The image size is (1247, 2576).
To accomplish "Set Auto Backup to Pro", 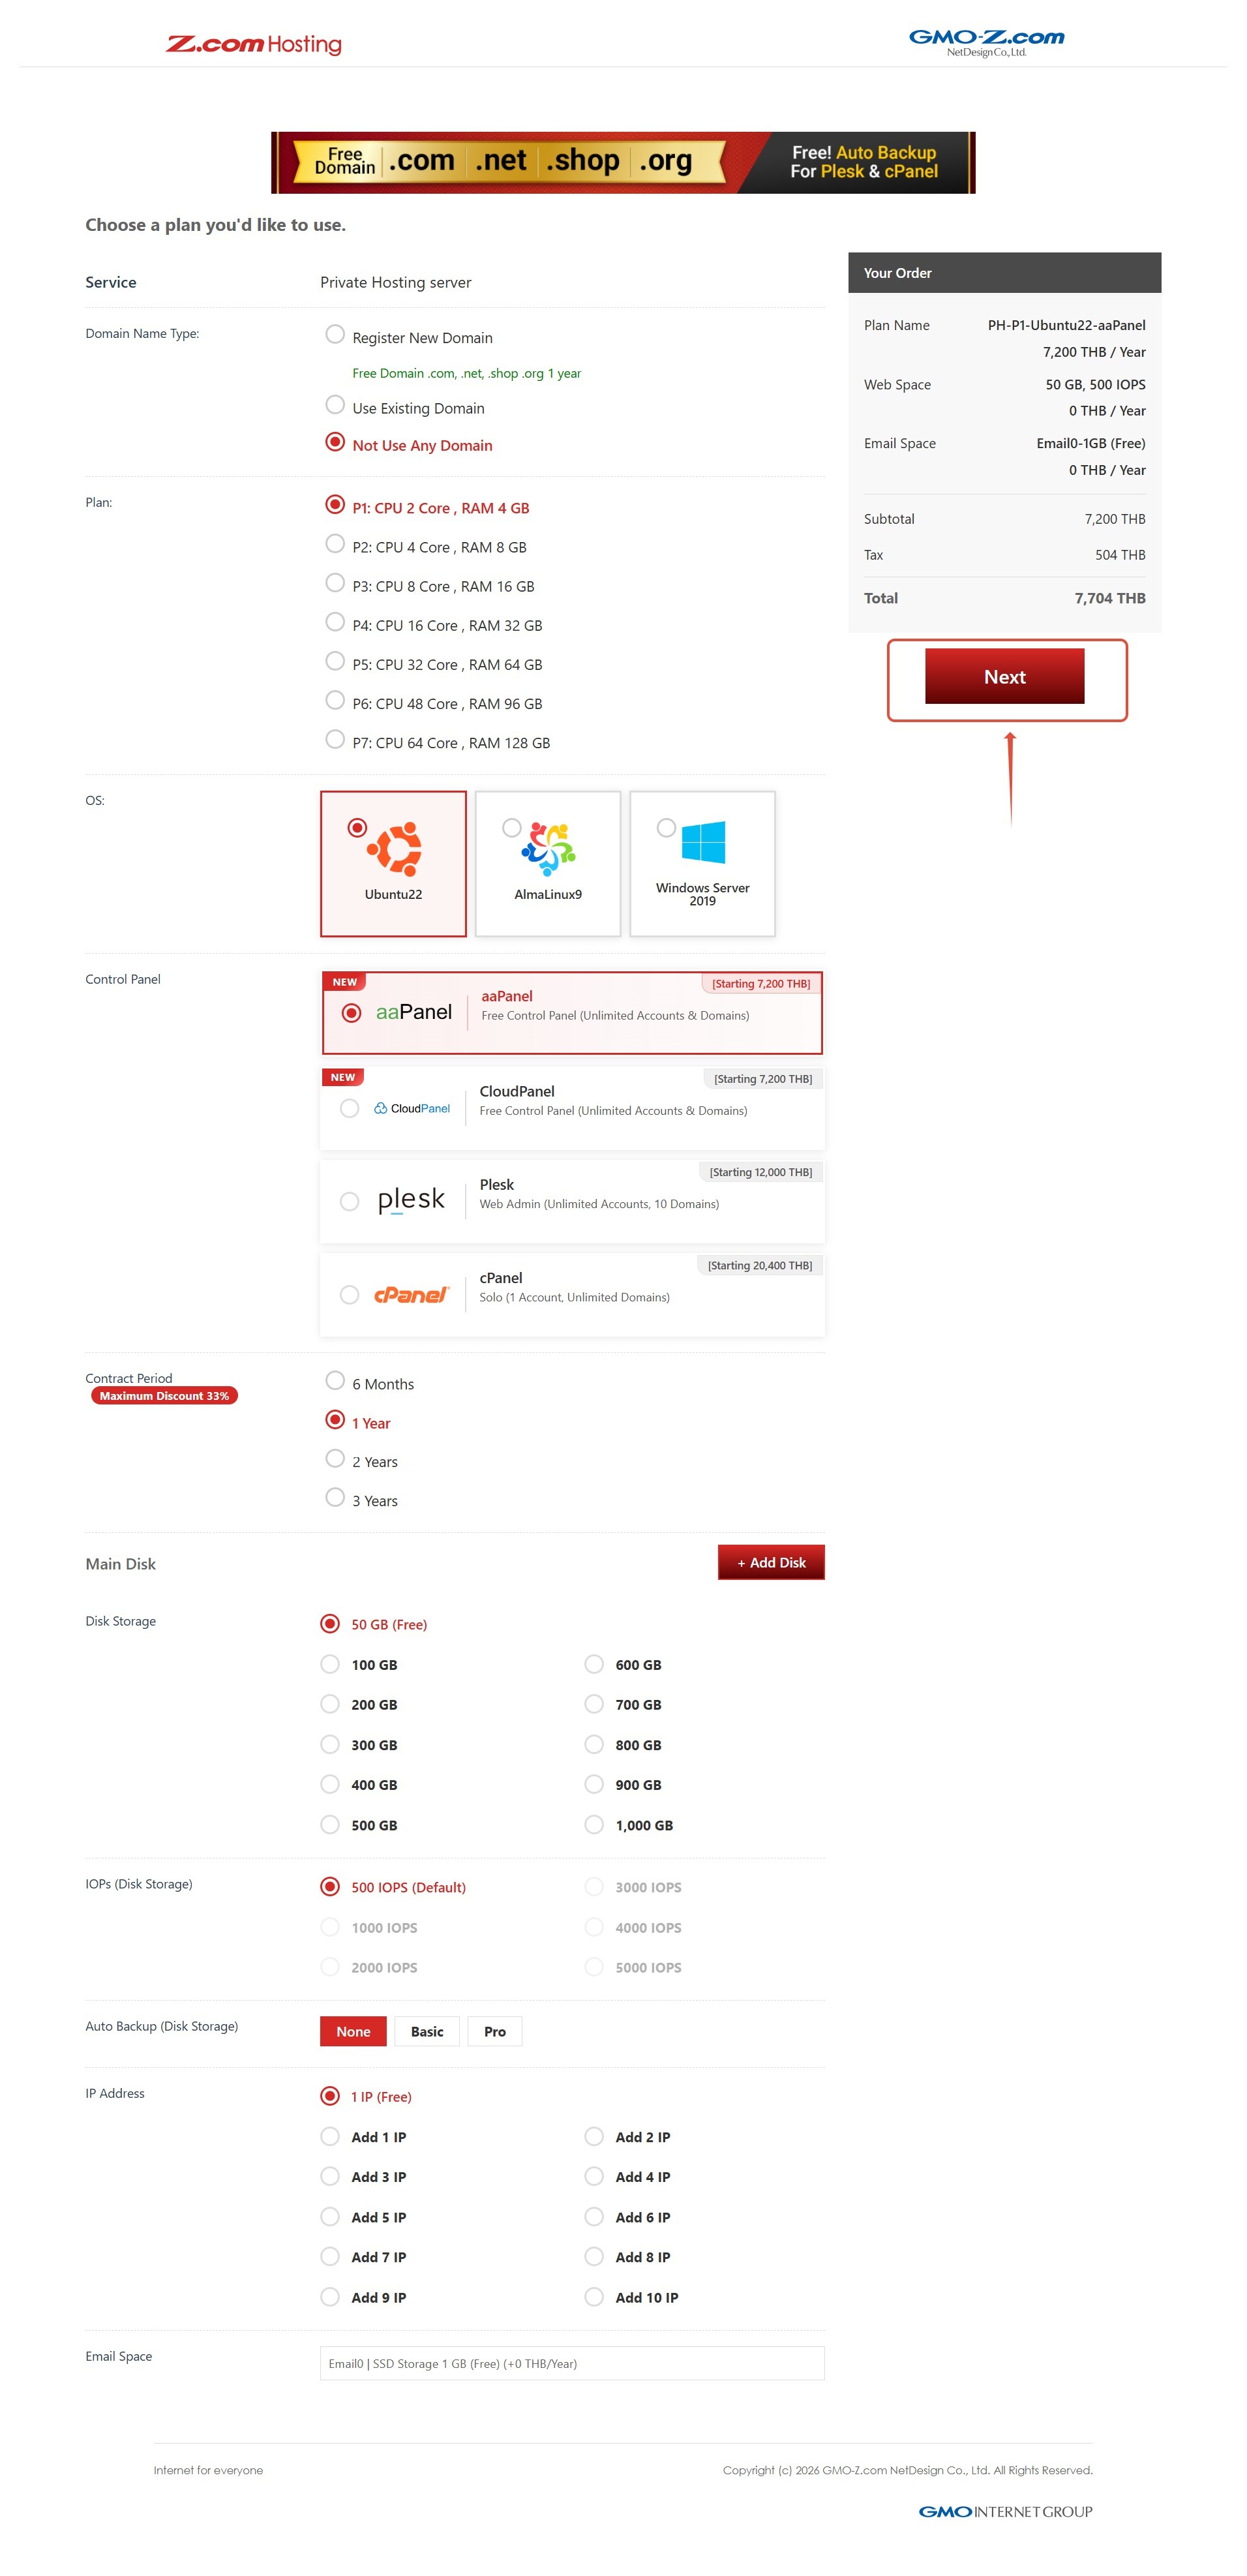I will 495,2031.
